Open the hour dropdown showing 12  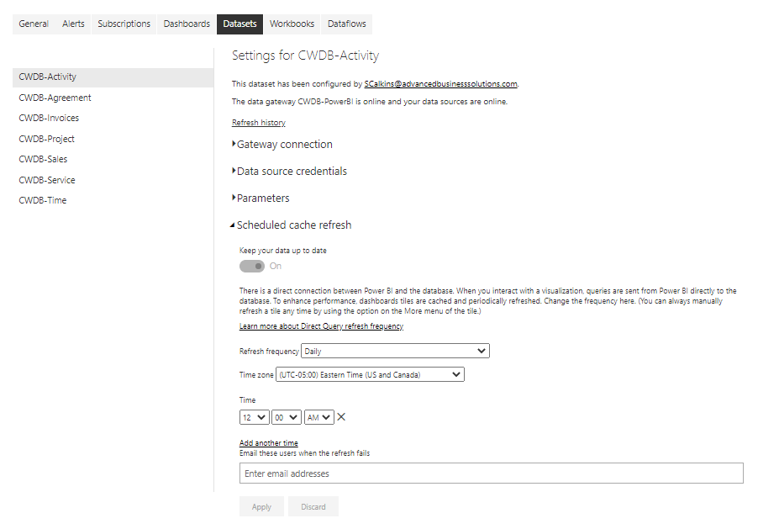pos(255,417)
